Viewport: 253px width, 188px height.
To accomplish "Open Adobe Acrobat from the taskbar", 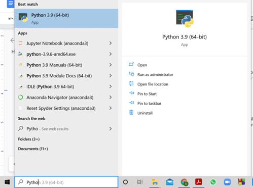I will (x=199, y=182).
